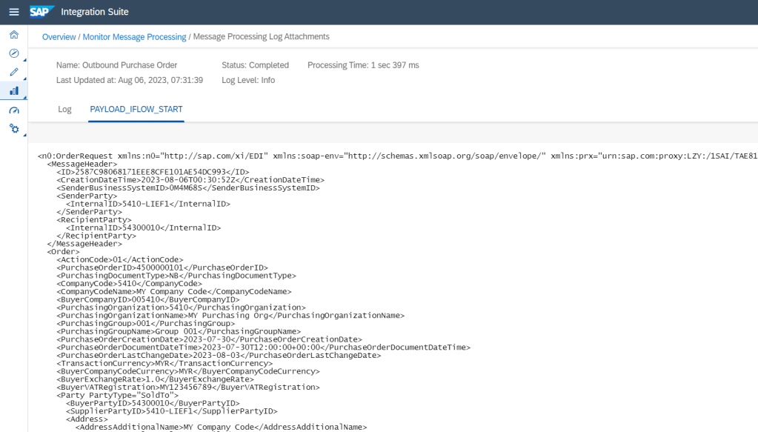
Task: Open the hamburger navigation menu
Action: (13, 12)
